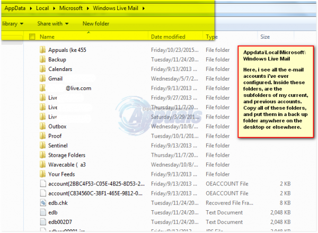Image resolution: width=318 pixels, height=233 pixels.
Task: Select the edb.chk file name
Action: tap(58, 203)
